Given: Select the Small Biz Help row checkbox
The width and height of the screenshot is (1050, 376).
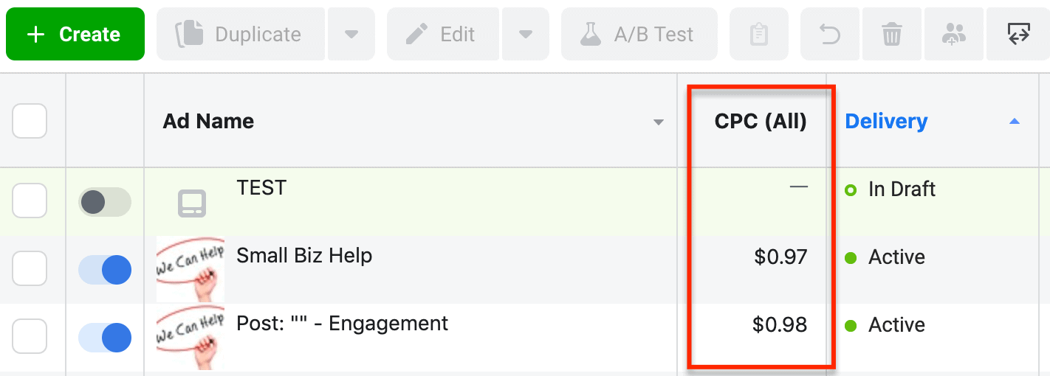Looking at the screenshot, I should coord(30,268).
